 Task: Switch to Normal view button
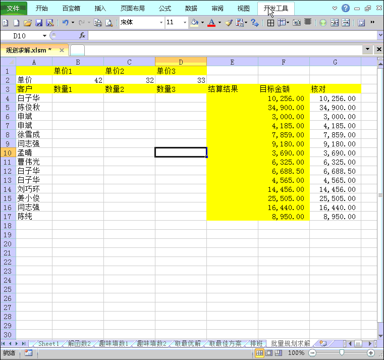point(259,353)
